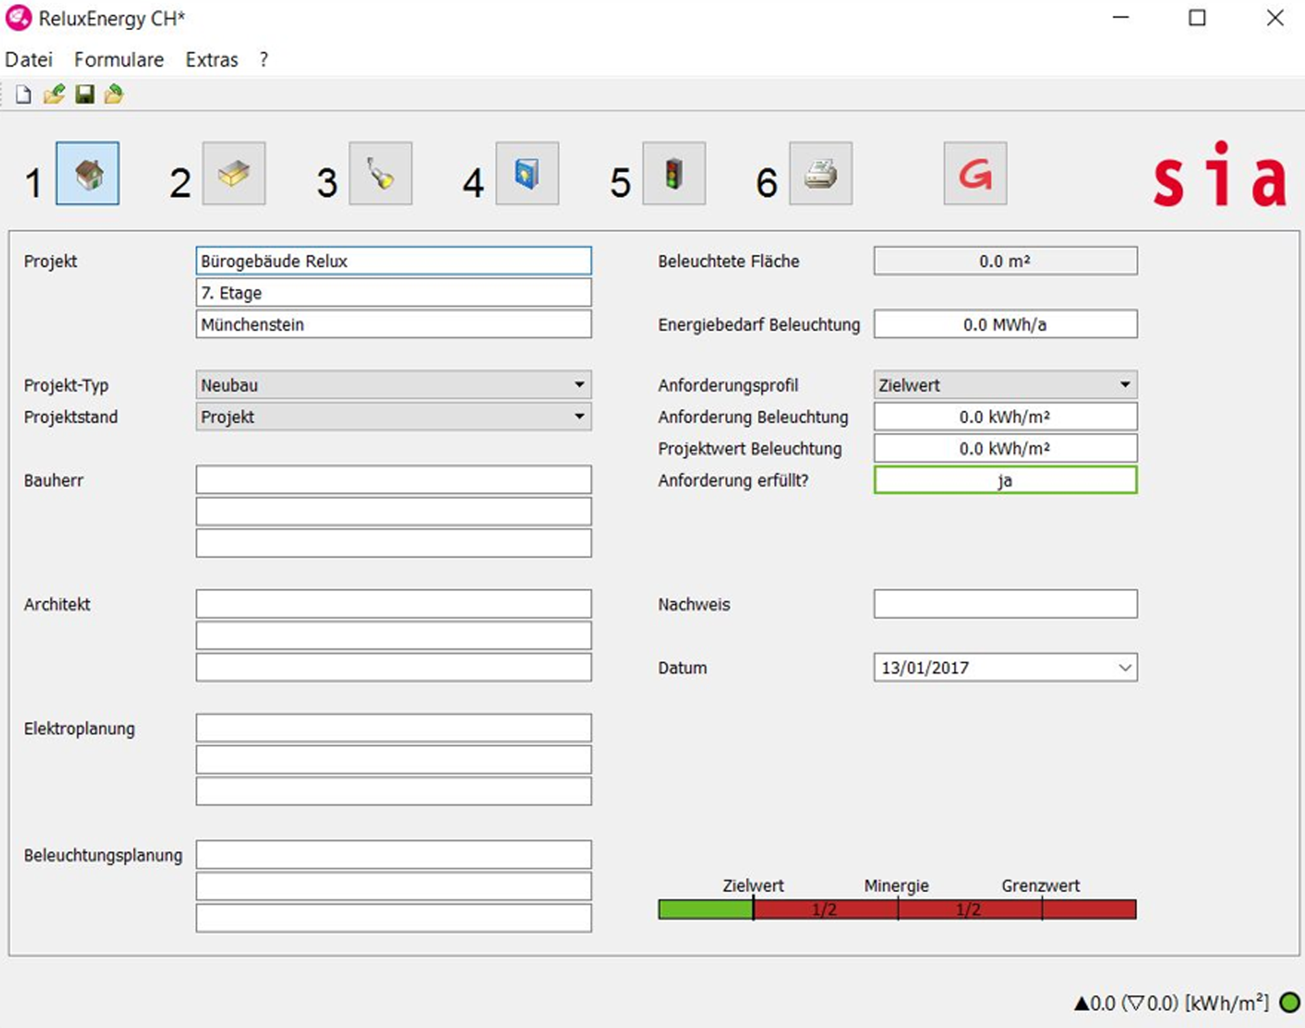Click the Minergie label above bar
The height and width of the screenshot is (1028, 1305).
coord(897,885)
